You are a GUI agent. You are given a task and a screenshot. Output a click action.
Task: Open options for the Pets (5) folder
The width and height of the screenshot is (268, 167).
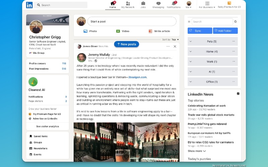point(233,41)
